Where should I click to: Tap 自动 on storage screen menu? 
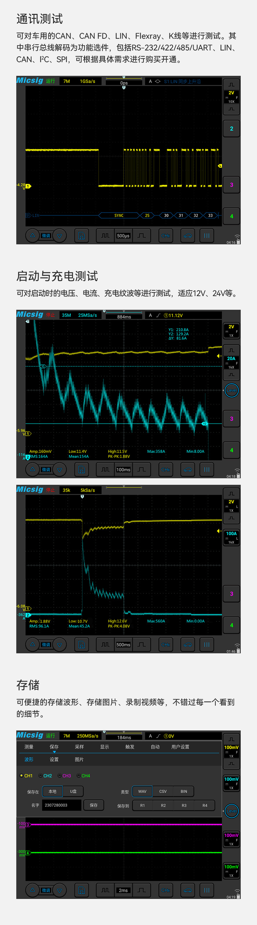[155, 747]
